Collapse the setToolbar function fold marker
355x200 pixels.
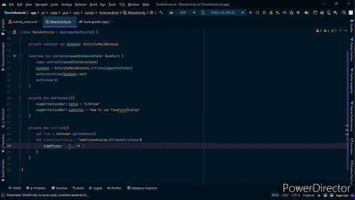[x=20, y=98]
